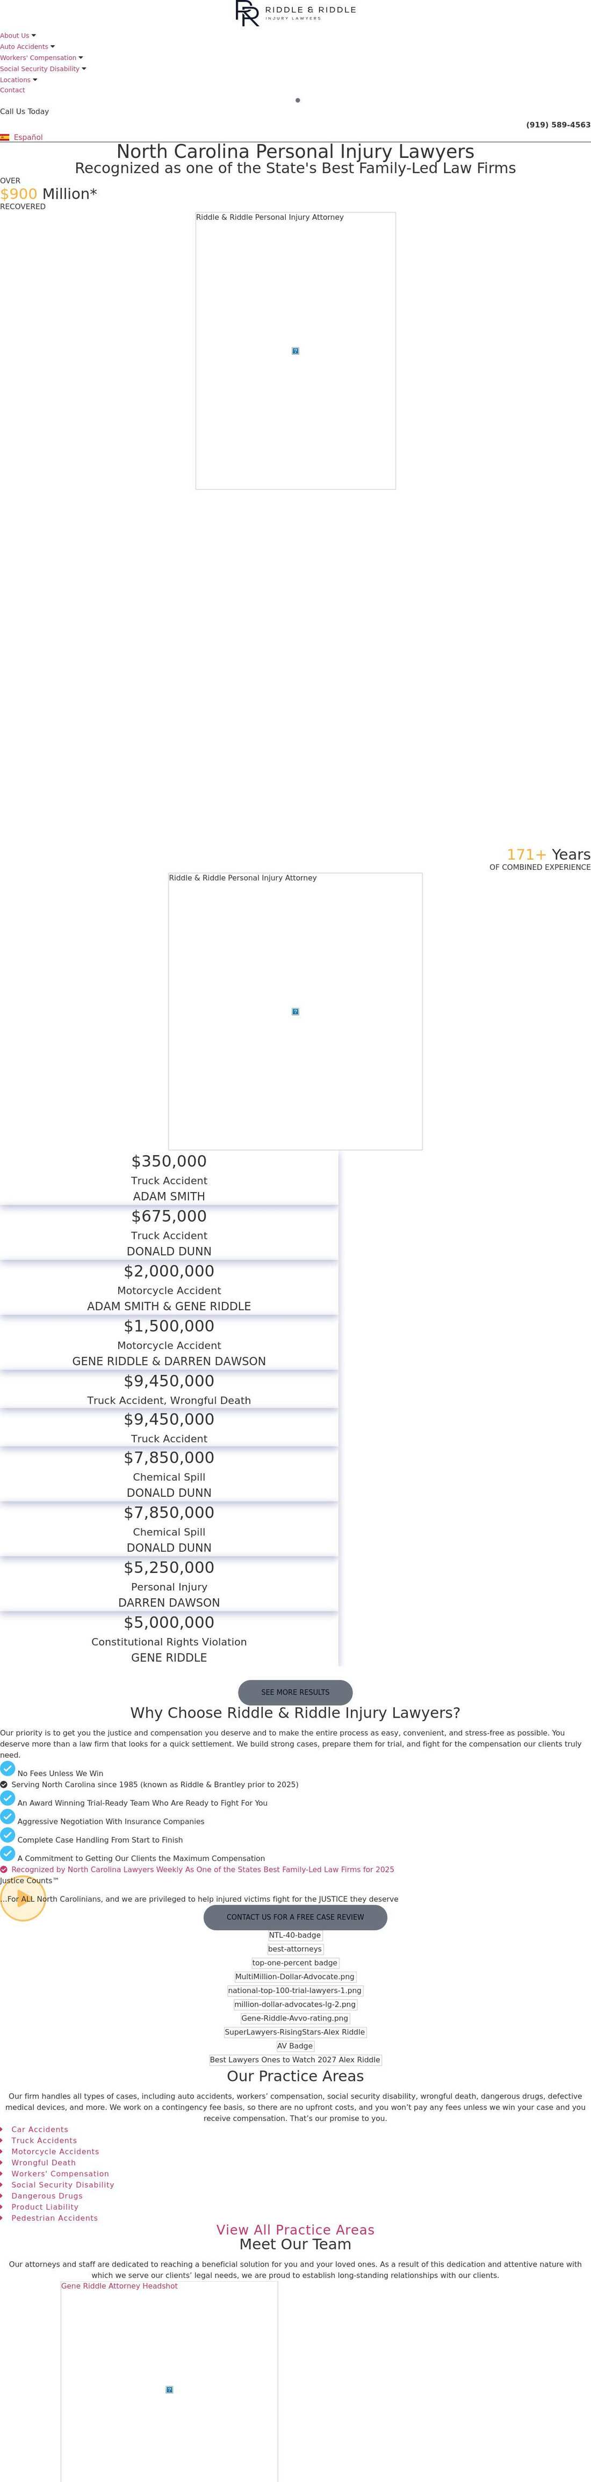Click the Spanish flag icon

[5, 138]
